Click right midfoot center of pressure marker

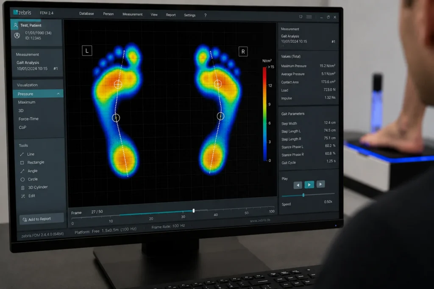(x=220, y=116)
